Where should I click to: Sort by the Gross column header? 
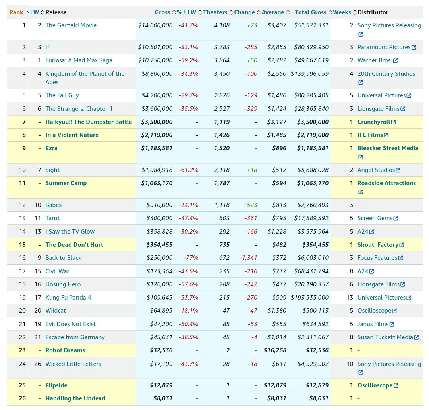[165, 12]
